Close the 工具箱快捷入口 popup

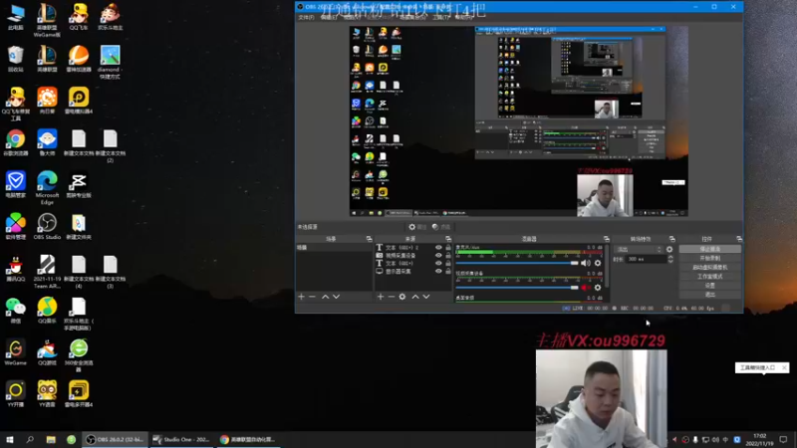(x=784, y=367)
